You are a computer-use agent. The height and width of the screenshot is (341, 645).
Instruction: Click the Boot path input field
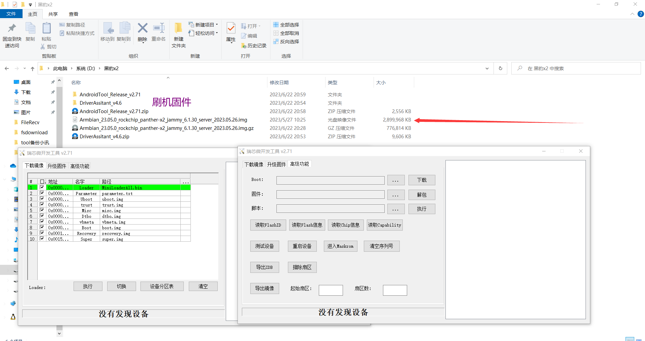point(331,180)
